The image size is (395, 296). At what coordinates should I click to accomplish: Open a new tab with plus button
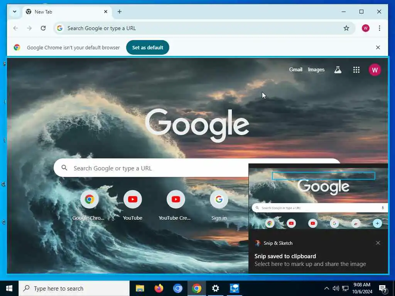point(120,12)
